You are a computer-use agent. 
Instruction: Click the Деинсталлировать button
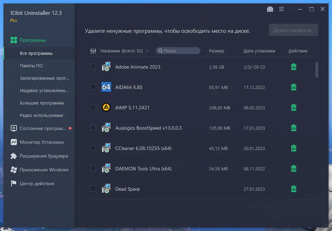point(293,30)
